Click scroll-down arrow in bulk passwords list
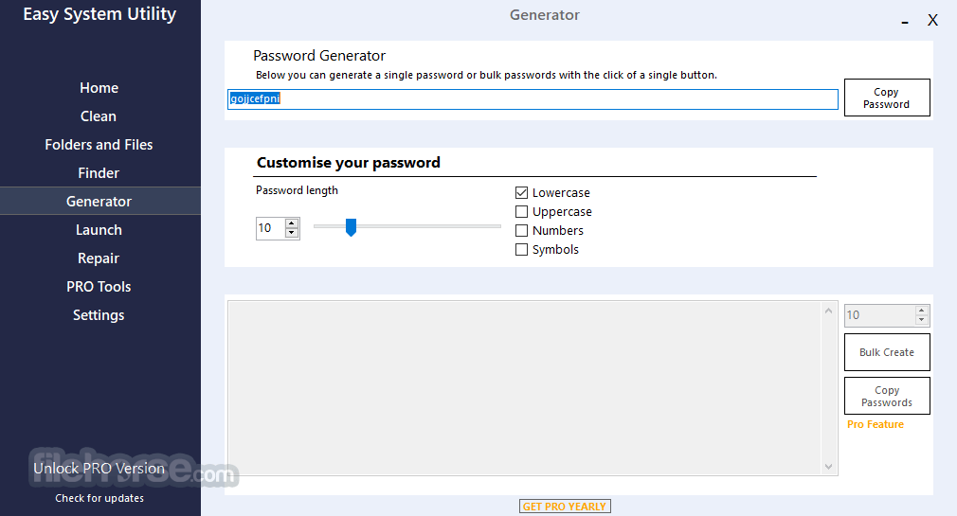This screenshot has width=957, height=516. pyautogui.click(x=828, y=467)
